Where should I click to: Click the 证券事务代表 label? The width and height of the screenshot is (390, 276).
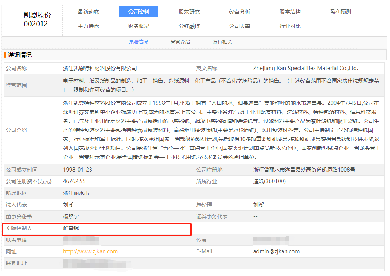[212, 216]
